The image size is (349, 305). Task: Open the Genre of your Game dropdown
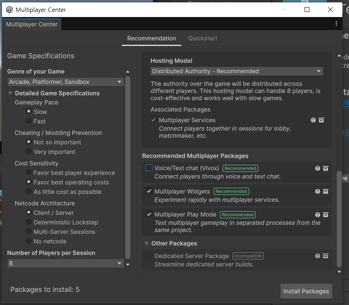[x=65, y=82]
